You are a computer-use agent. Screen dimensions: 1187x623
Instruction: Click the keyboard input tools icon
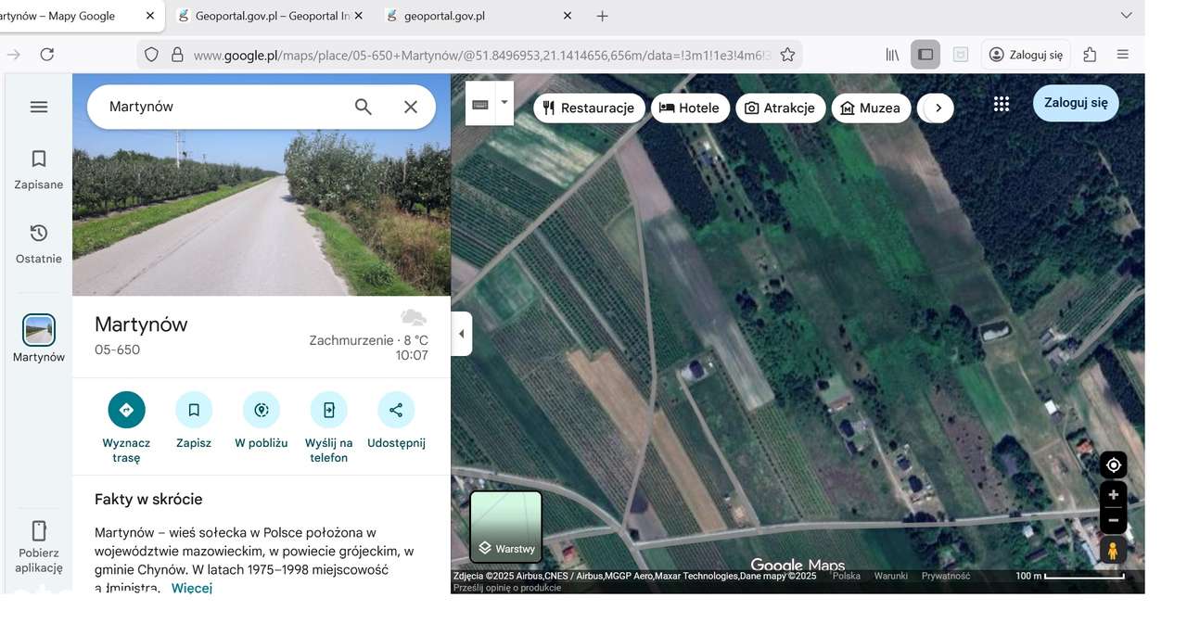480,104
